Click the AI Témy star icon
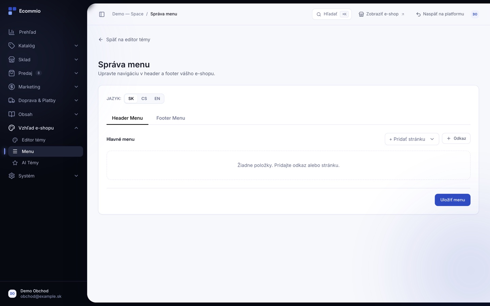490x306 pixels. click(x=15, y=163)
